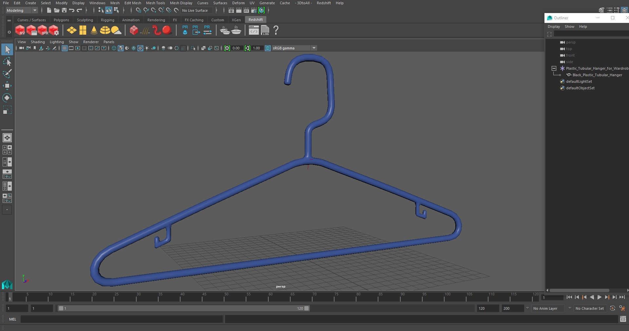Toggle color management ON button
This screenshot has height=331, width=629.
click(268, 48)
